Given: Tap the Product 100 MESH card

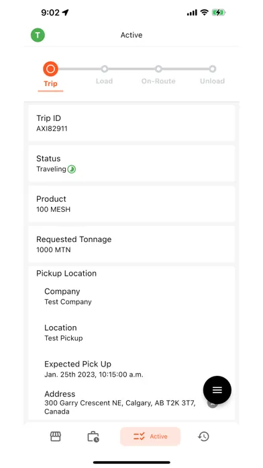Looking at the screenshot, I should [x=131, y=204].
